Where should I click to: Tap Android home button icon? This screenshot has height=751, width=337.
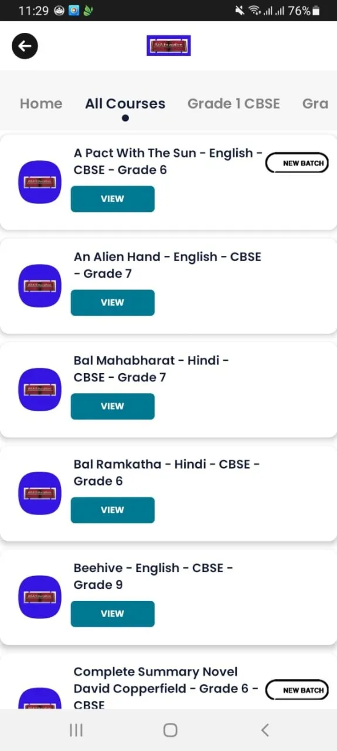click(171, 730)
